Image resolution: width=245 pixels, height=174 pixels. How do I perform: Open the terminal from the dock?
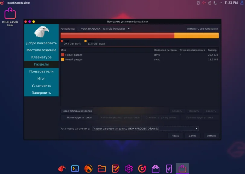75,169
